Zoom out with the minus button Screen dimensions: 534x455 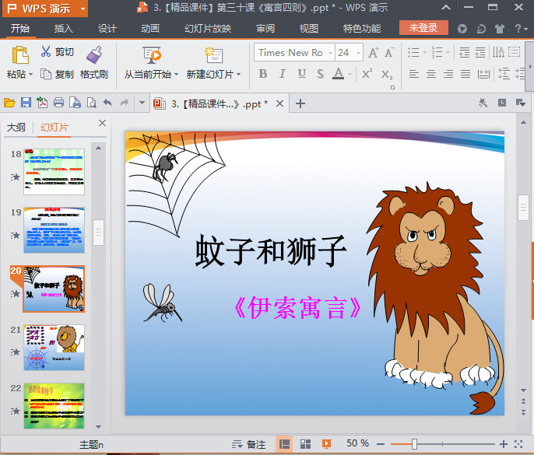coord(381,444)
